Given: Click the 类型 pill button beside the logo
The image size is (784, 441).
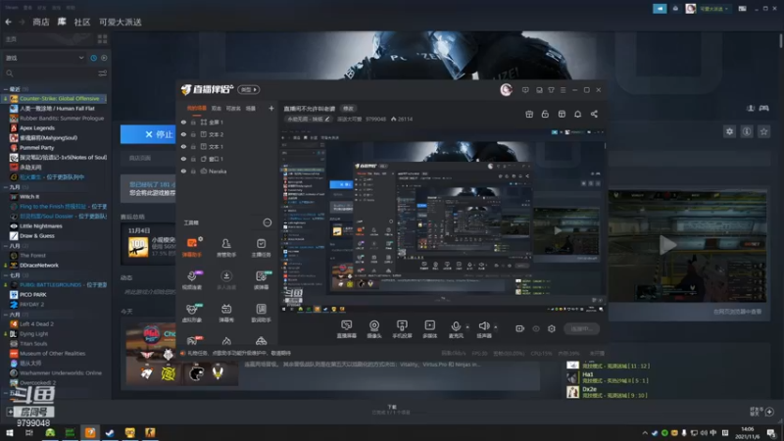Looking at the screenshot, I should (249, 89).
